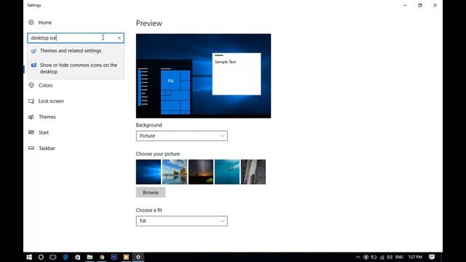The width and height of the screenshot is (466, 262).
Task: Open the Store app from taskbar
Action: tap(78, 257)
